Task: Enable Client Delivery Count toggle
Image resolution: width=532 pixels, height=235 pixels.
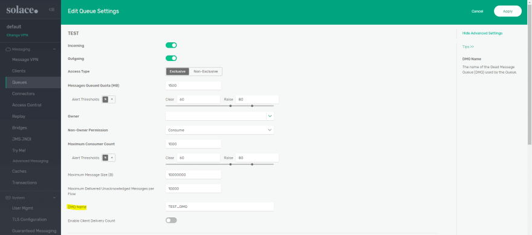Action: tap(171, 221)
